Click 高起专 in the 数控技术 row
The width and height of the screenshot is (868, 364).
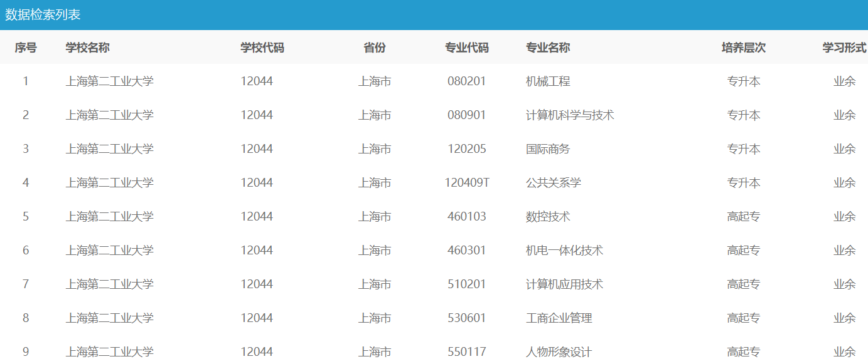[744, 216]
